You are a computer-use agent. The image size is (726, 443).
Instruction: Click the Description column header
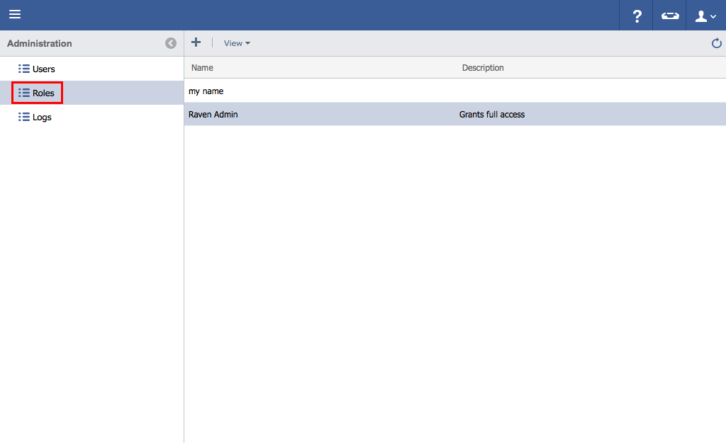(483, 68)
